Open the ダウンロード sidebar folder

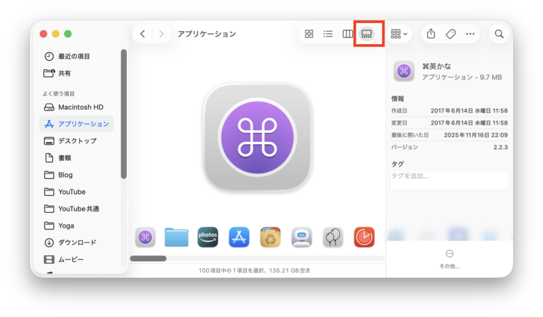coord(77,242)
